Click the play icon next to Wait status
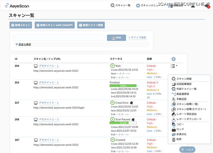This screenshot has width=213, height=153. (x=112, y=66)
